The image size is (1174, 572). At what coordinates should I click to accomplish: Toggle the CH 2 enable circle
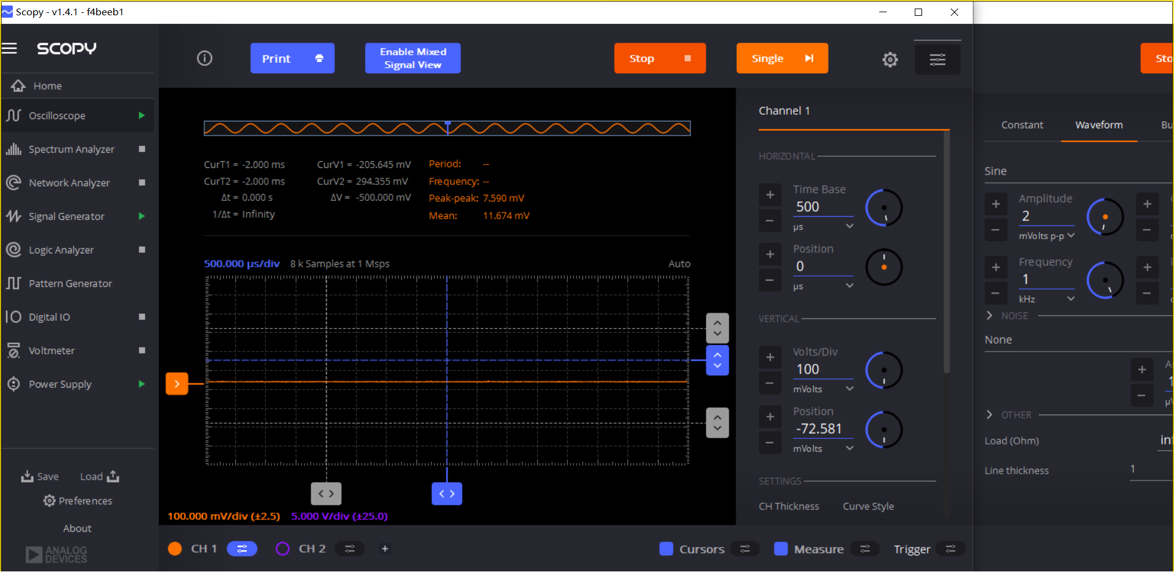tap(282, 549)
